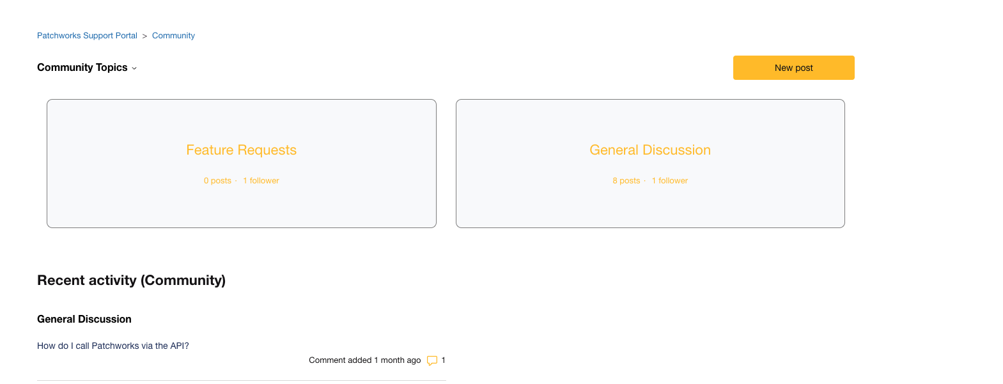This screenshot has width=1003, height=384.
Task: Click the Recent activity (Community) heading
Action: [x=131, y=280]
